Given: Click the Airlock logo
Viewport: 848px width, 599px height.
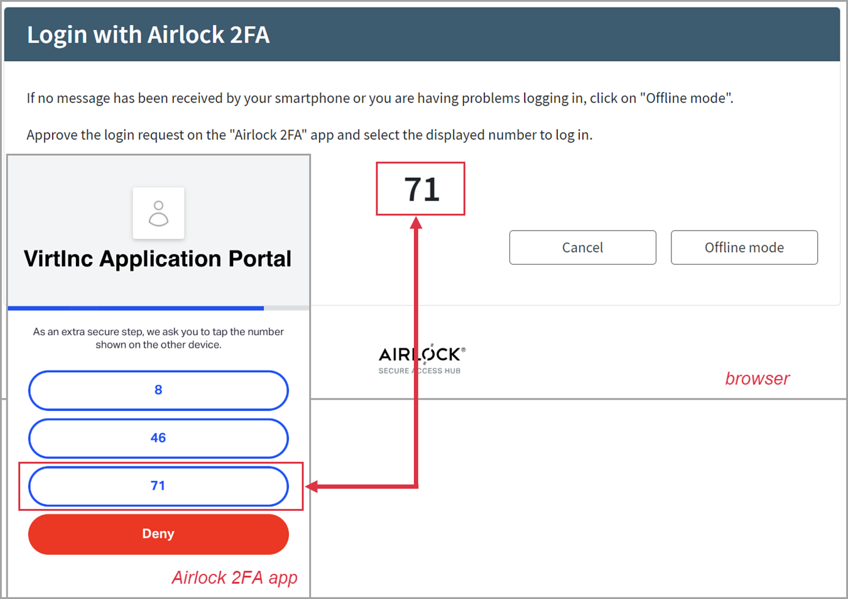Looking at the screenshot, I should click(421, 355).
